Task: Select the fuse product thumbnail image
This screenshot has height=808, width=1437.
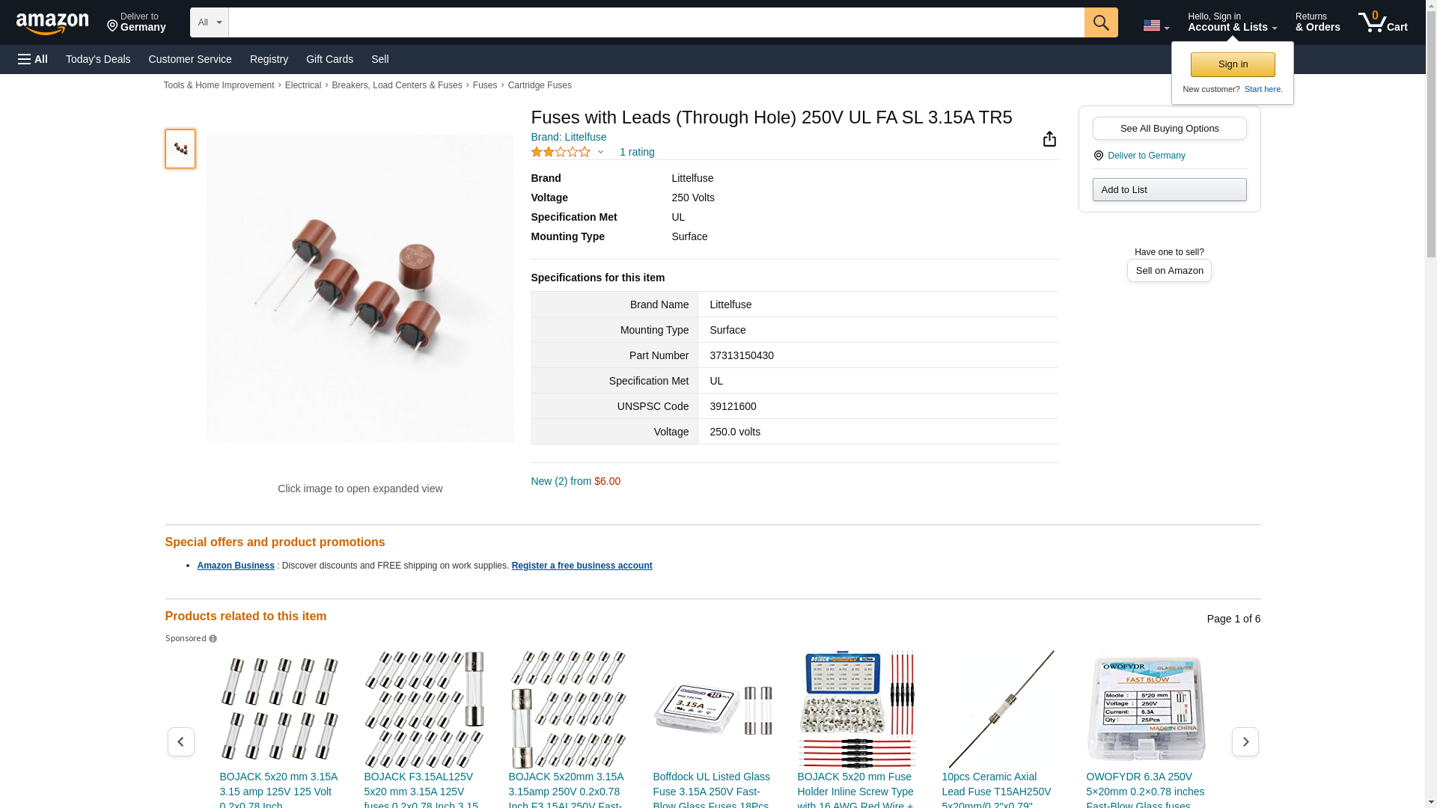Action: click(180, 148)
